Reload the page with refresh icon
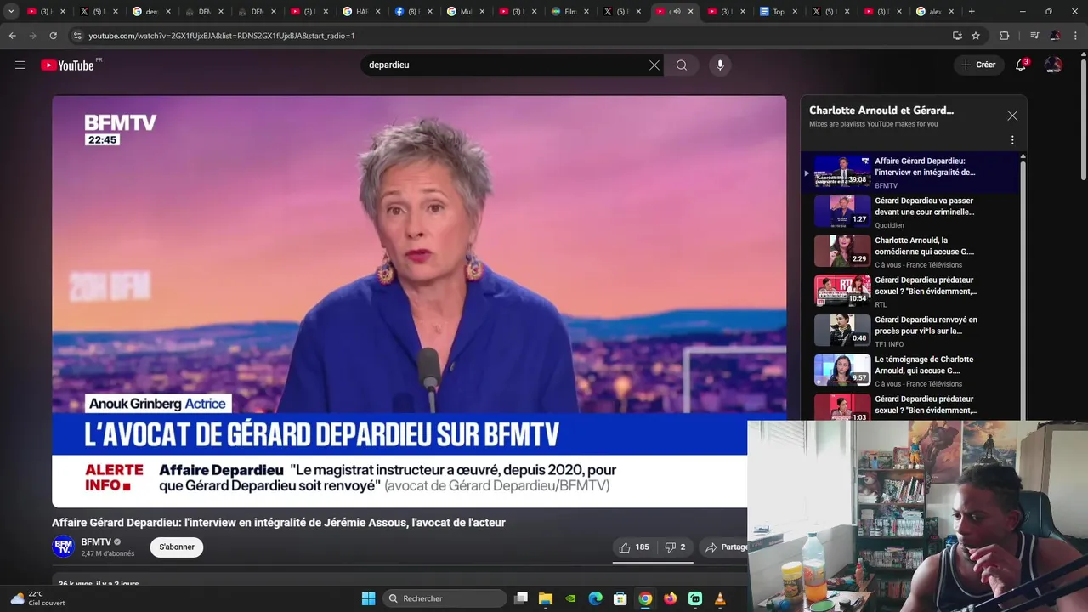The image size is (1088, 612). point(53,36)
